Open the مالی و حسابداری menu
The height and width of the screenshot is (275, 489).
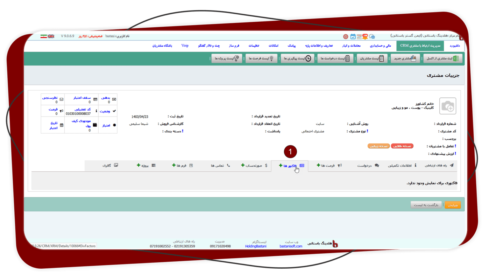click(x=380, y=46)
